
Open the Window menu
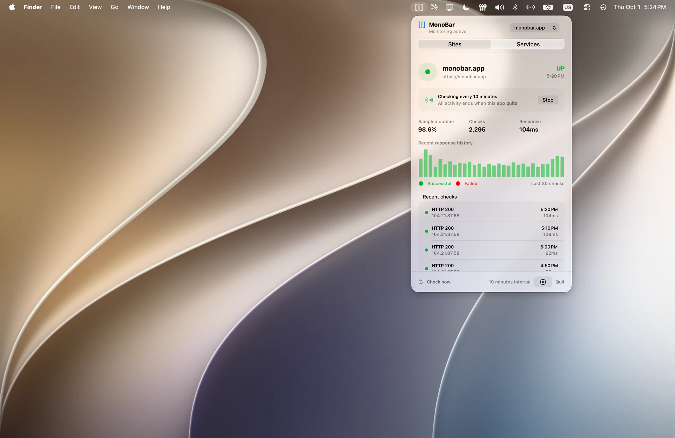click(138, 7)
